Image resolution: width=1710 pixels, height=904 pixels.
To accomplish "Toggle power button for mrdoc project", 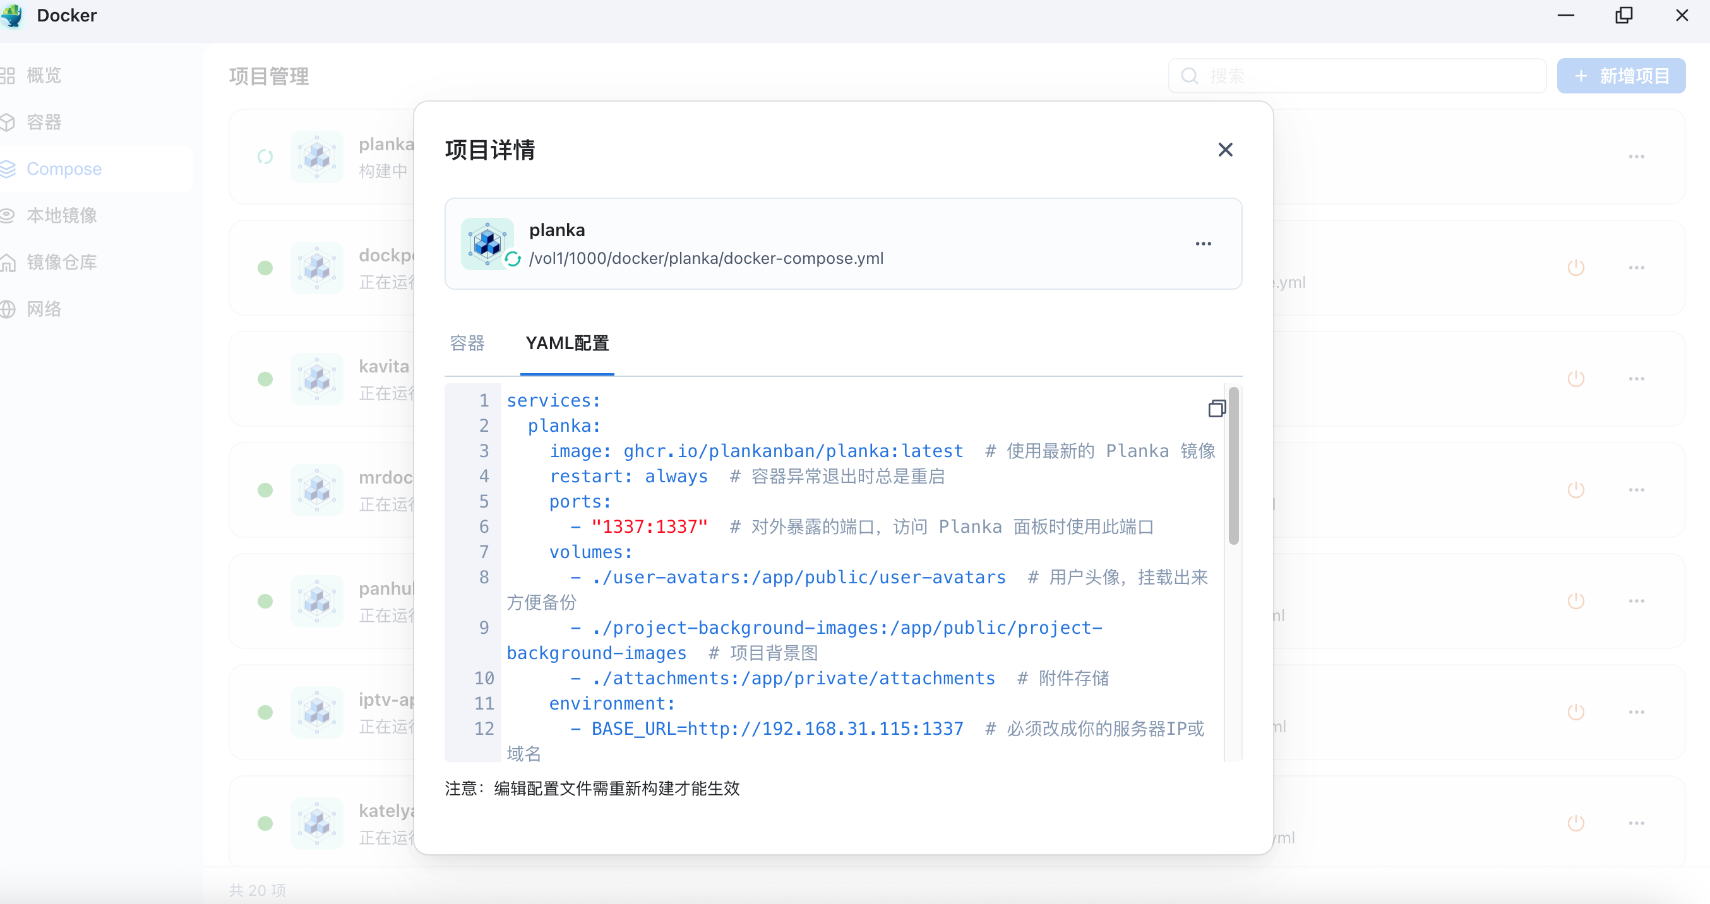I will (x=1575, y=490).
